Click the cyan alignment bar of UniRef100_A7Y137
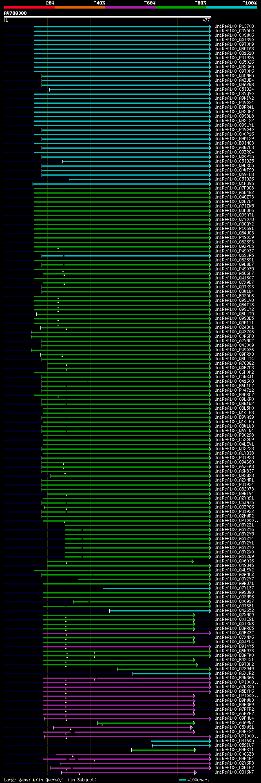Image resolution: width=261 pixels, height=783 pixels. [x=157, y=588]
